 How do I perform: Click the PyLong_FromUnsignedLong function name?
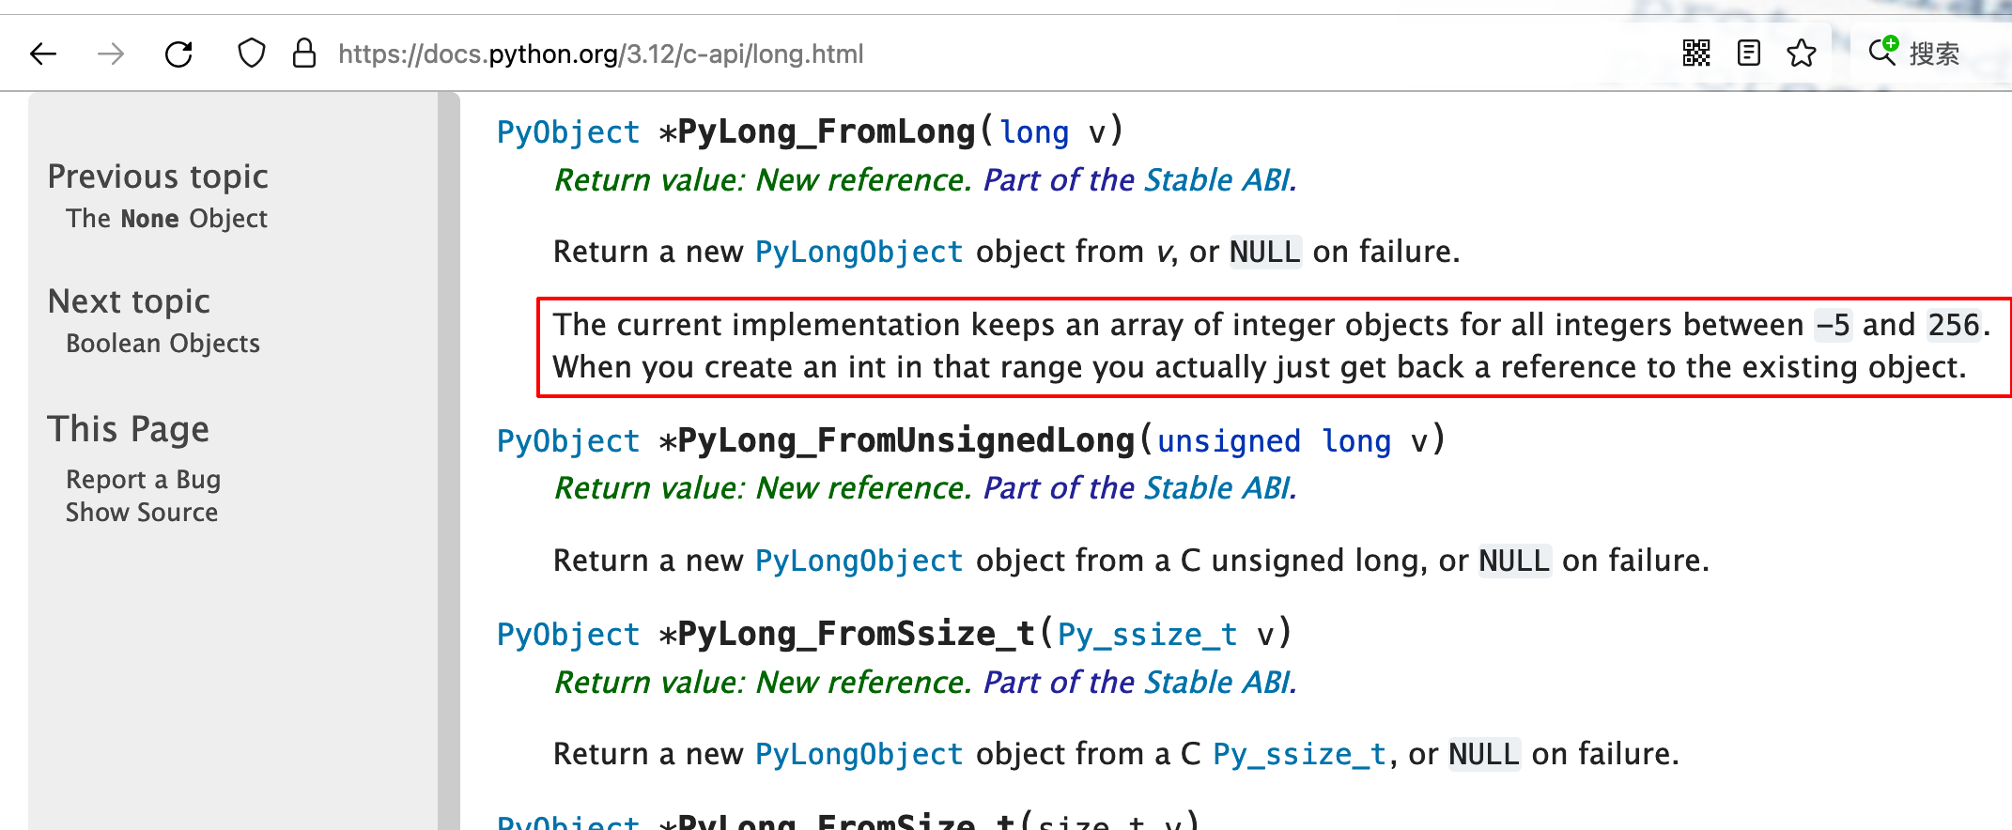[x=906, y=440]
